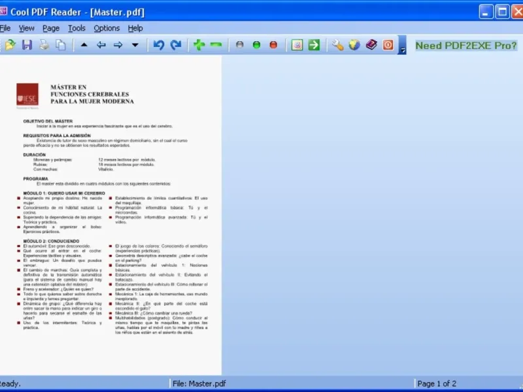
Task: Maximize the Cool PDF Reader window
Action: pyautogui.click(x=502, y=12)
